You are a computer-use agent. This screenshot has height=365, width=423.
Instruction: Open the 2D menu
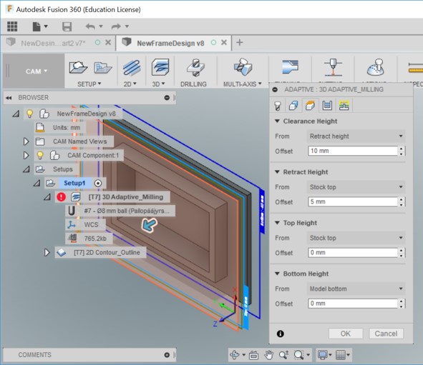click(130, 84)
